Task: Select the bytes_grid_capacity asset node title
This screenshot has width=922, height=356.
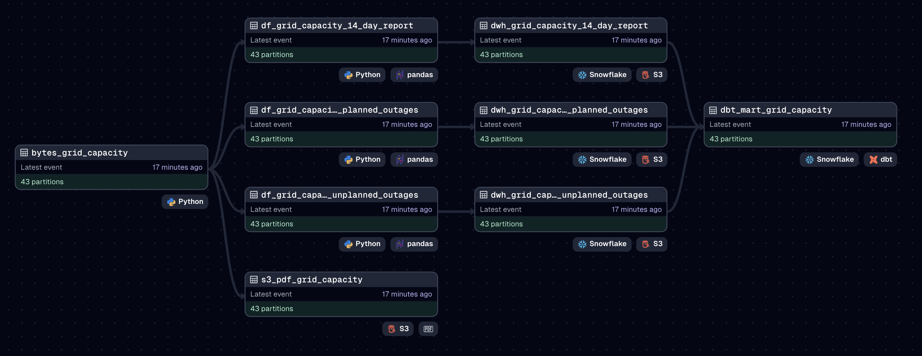Action: 79,152
